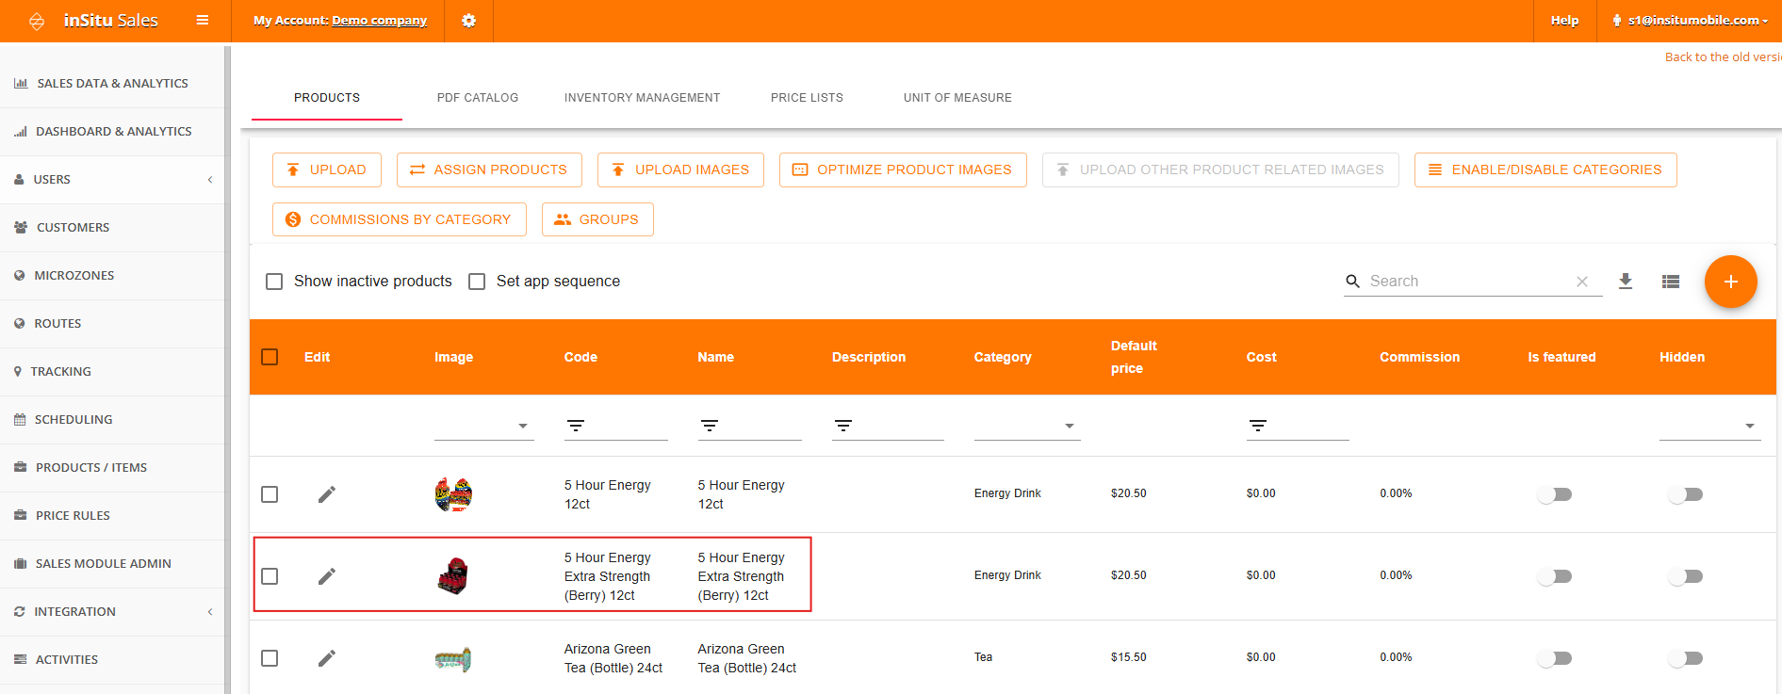Open the settings gear in the header
The width and height of the screenshot is (1782, 694).
point(468,21)
